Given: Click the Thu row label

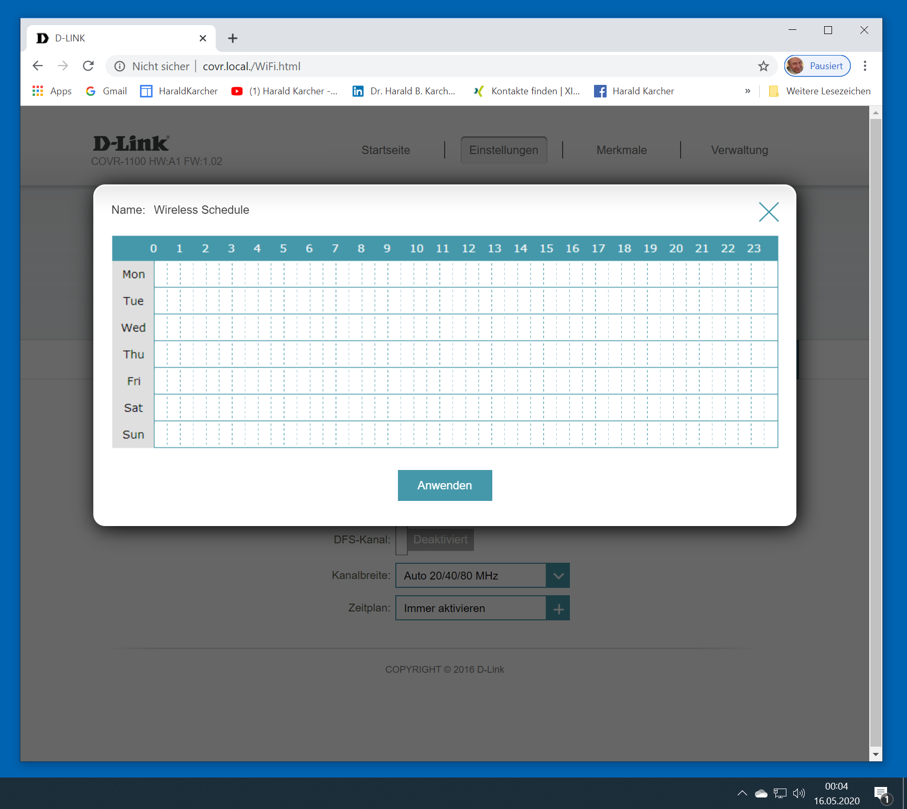Looking at the screenshot, I should tap(133, 354).
